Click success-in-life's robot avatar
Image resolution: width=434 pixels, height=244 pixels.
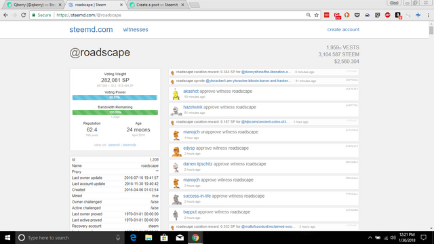point(176,199)
